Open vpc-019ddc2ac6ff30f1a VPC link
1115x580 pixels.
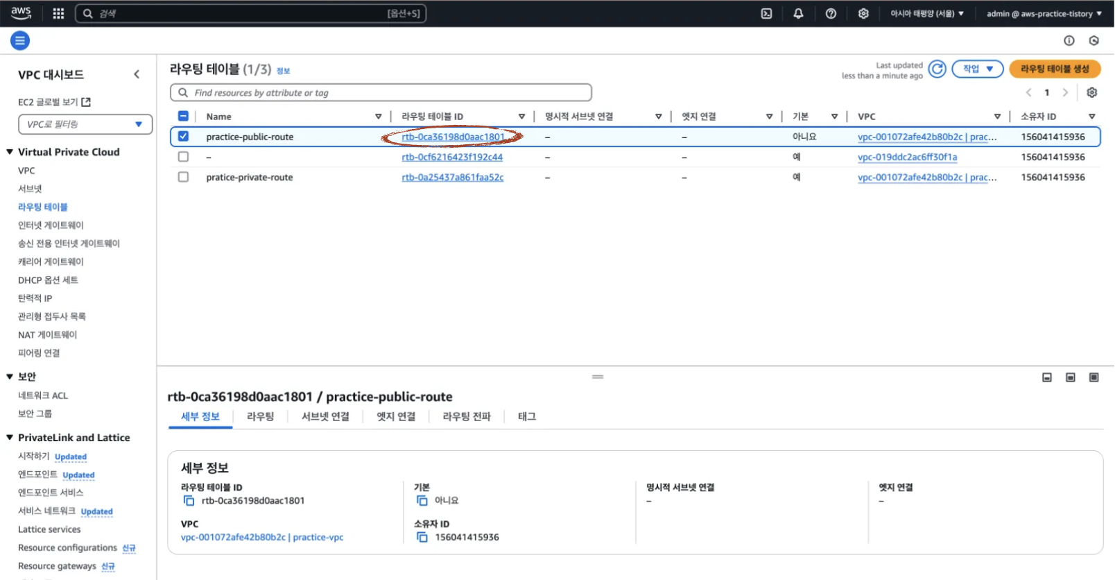coord(907,157)
